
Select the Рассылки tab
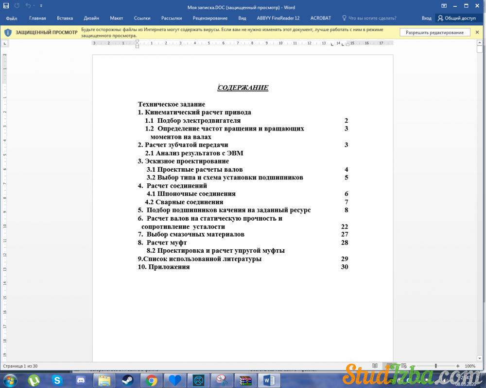point(172,18)
